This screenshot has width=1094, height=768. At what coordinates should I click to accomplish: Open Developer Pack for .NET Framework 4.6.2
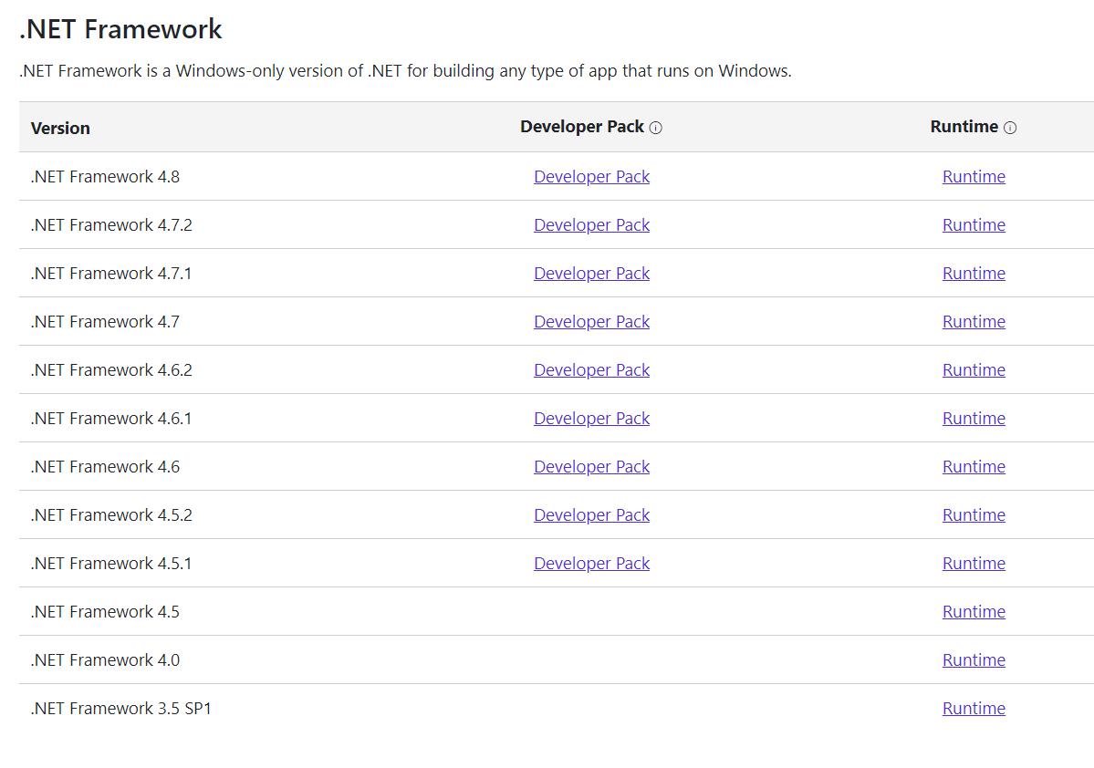click(x=591, y=369)
